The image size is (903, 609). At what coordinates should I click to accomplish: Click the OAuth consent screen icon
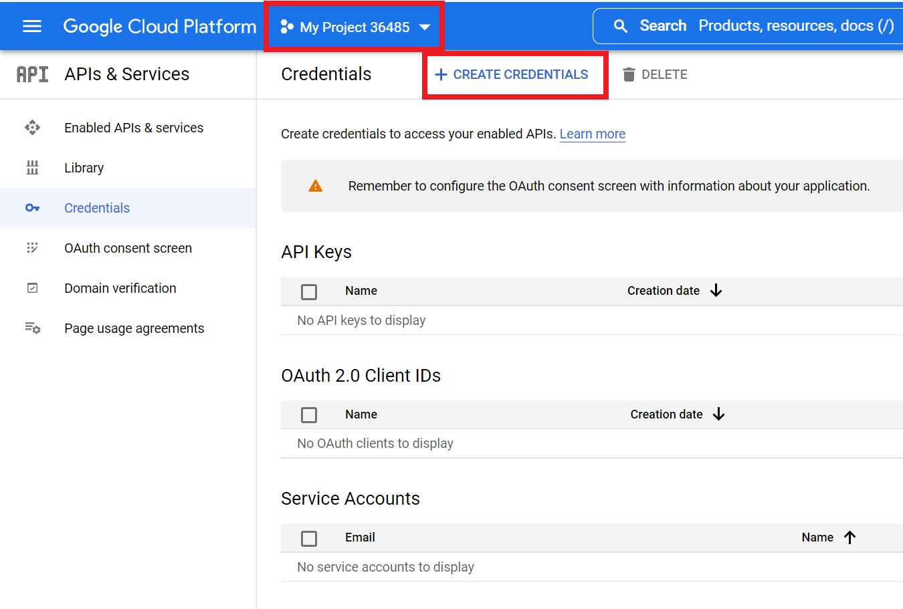[32, 248]
